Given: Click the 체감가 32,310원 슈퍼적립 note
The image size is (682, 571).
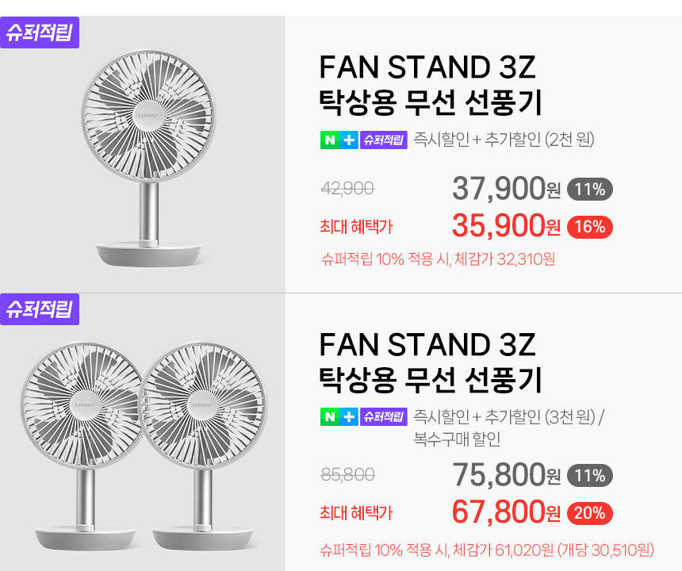Looking at the screenshot, I should [439, 259].
